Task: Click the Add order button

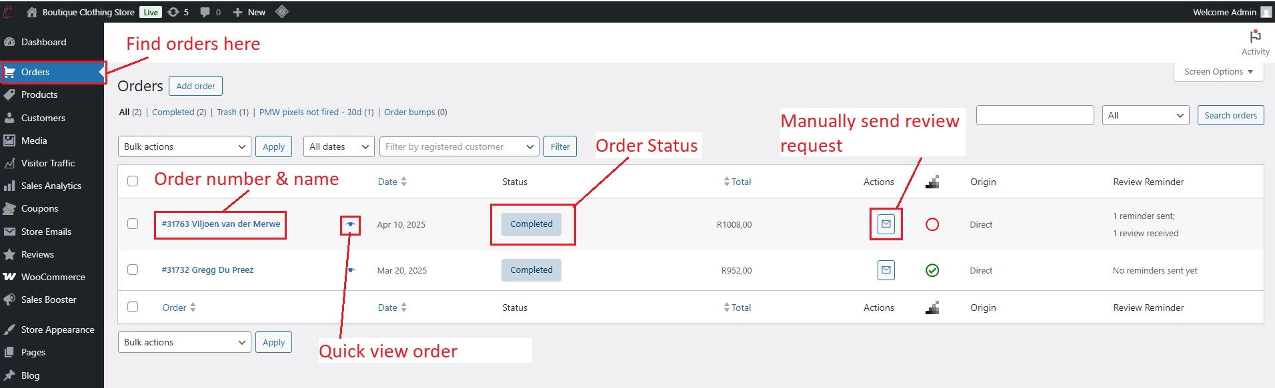Action: click(x=195, y=86)
